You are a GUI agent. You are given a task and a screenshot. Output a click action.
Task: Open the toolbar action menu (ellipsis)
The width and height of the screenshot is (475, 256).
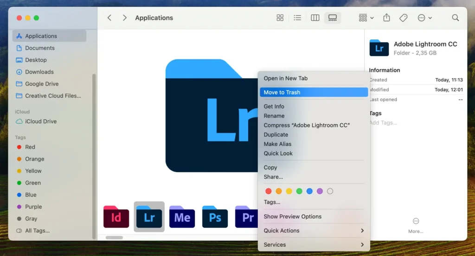(424, 18)
